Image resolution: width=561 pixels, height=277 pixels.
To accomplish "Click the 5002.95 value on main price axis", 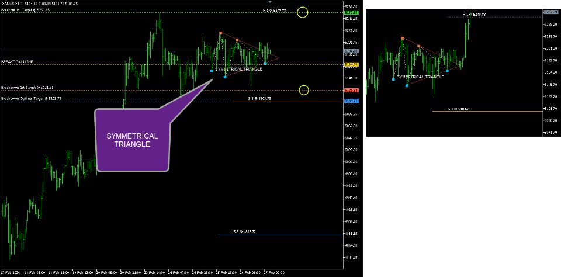I will pyautogui.click(x=351, y=162).
